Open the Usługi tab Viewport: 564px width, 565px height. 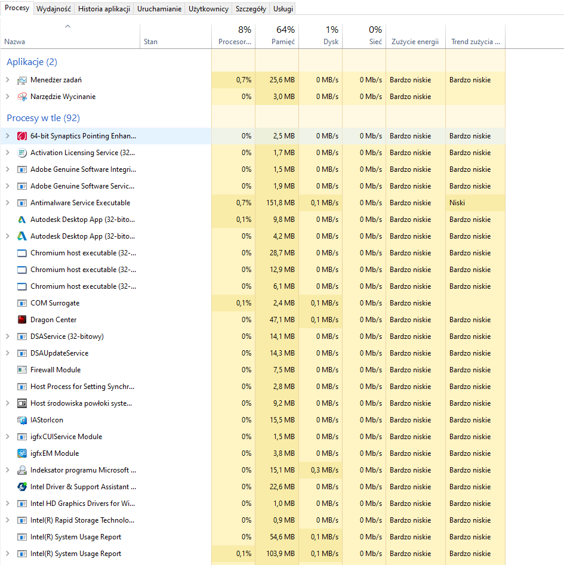[x=283, y=8]
